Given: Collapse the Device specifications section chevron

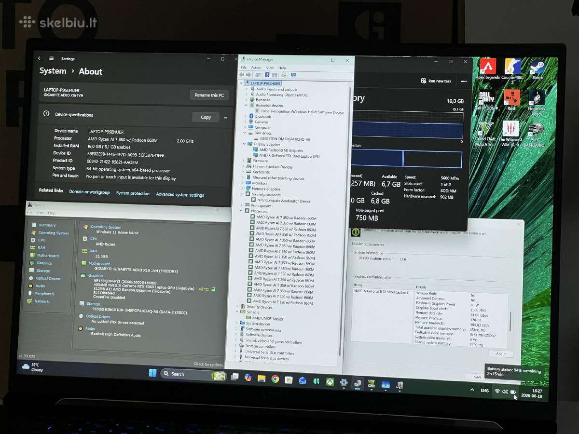Looking at the screenshot, I should (225, 118).
